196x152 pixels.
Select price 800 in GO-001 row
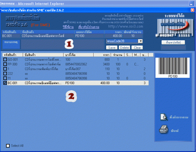point(107,59)
